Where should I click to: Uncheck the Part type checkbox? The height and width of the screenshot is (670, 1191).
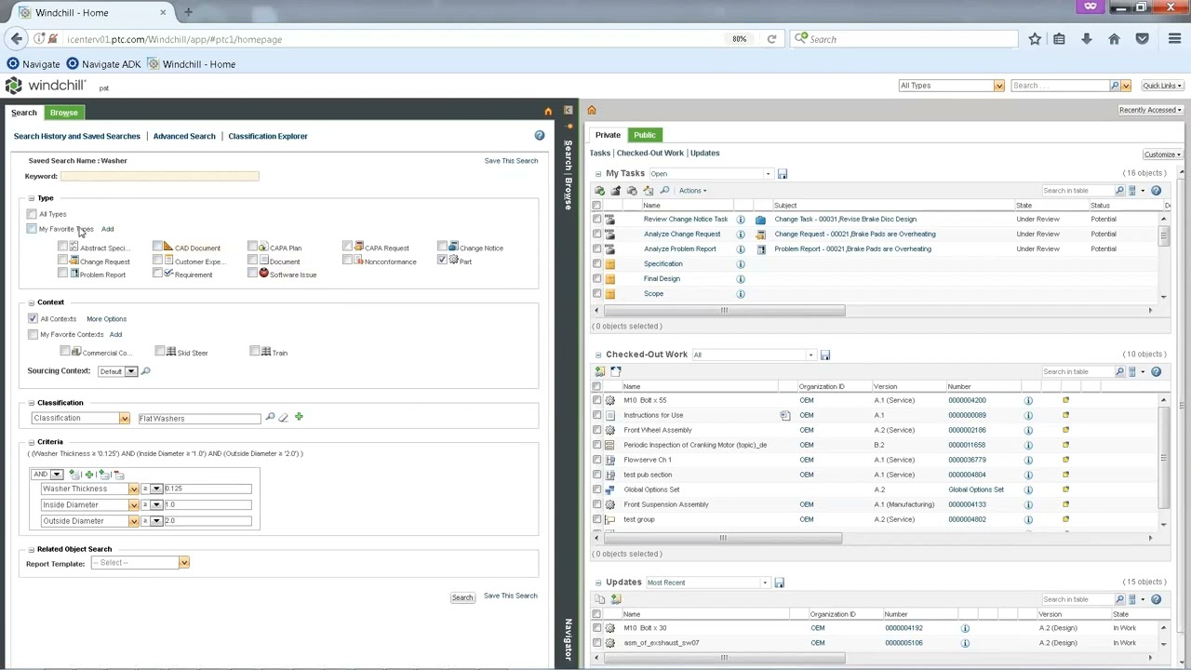click(442, 261)
